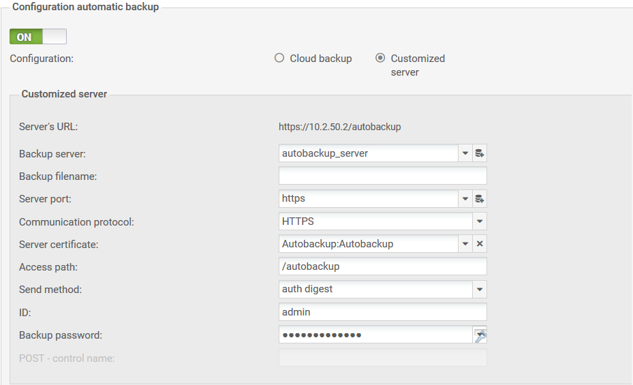Viewport: 633px width, 385px height.
Task: Click the key icon in Backup password field
Action: click(x=480, y=335)
